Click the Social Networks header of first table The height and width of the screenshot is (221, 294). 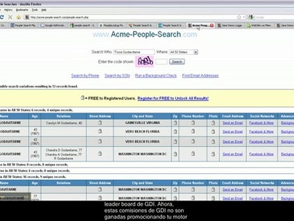(262, 116)
